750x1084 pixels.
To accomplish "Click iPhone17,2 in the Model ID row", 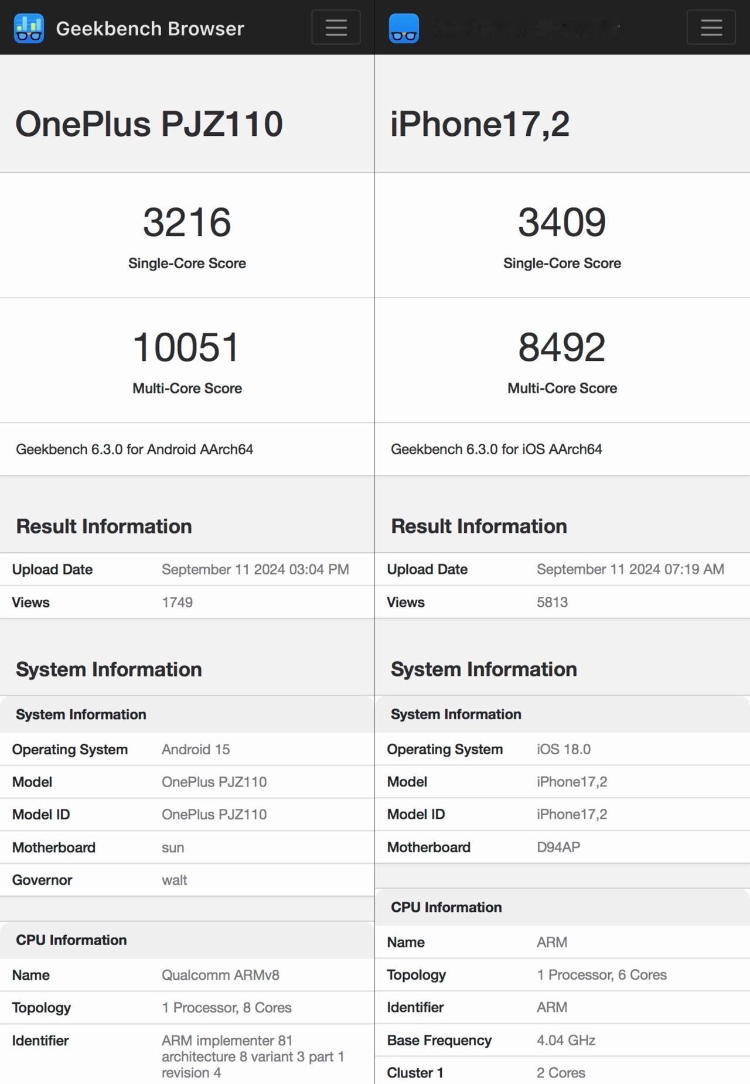I will click(572, 815).
